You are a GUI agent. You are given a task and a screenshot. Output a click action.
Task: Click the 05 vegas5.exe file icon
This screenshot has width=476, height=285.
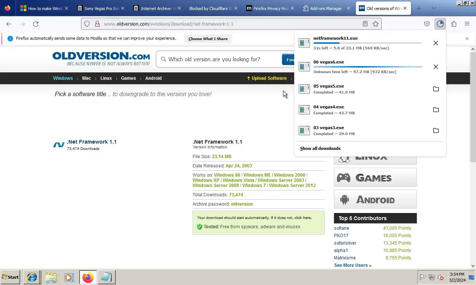pos(304,89)
